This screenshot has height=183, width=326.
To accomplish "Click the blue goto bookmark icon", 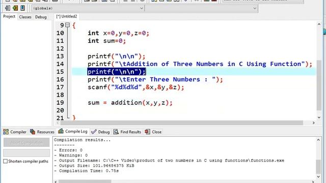I will pos(22,8).
